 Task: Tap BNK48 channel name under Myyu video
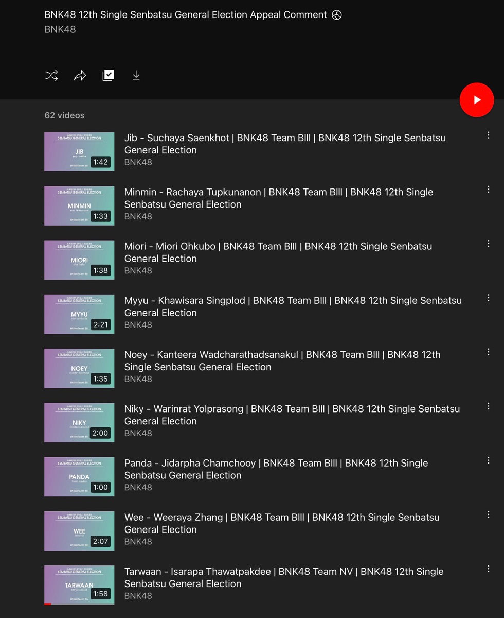point(138,324)
